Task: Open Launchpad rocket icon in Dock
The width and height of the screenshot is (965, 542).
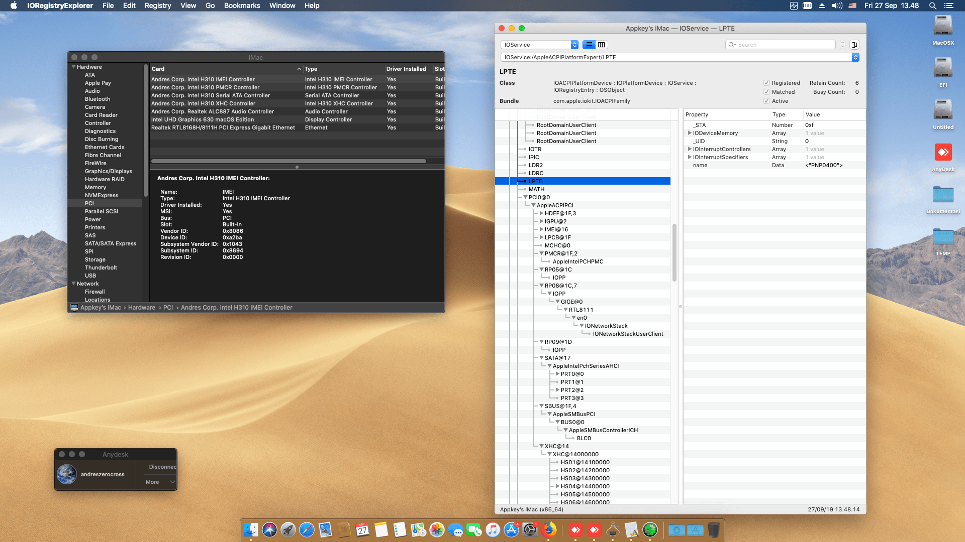Action: (x=288, y=530)
